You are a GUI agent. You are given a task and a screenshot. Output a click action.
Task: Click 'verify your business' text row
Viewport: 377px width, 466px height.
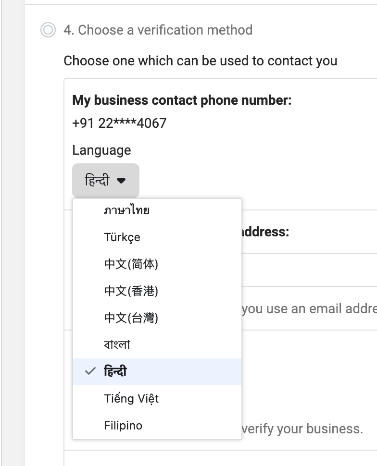click(302, 429)
